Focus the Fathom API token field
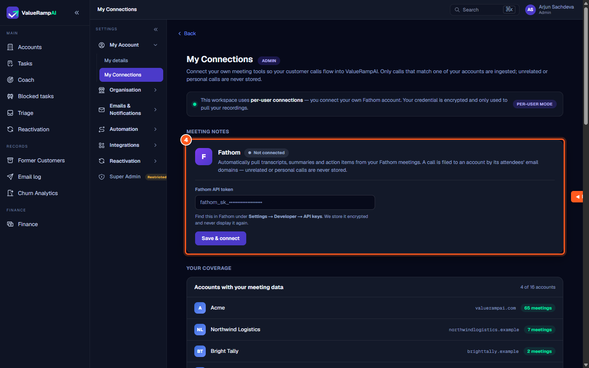Viewport: 589px width, 368px height. tap(285, 202)
